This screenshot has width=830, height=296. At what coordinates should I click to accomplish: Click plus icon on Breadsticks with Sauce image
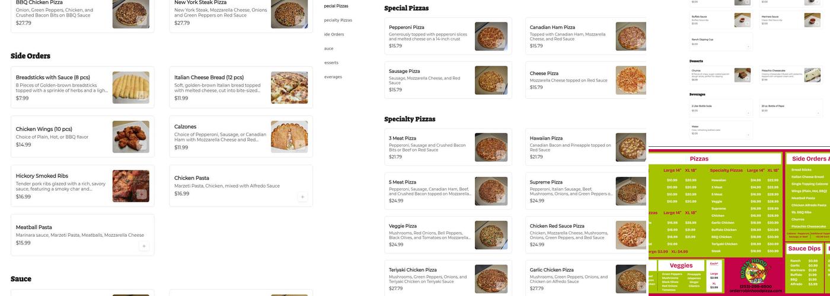click(x=141, y=96)
